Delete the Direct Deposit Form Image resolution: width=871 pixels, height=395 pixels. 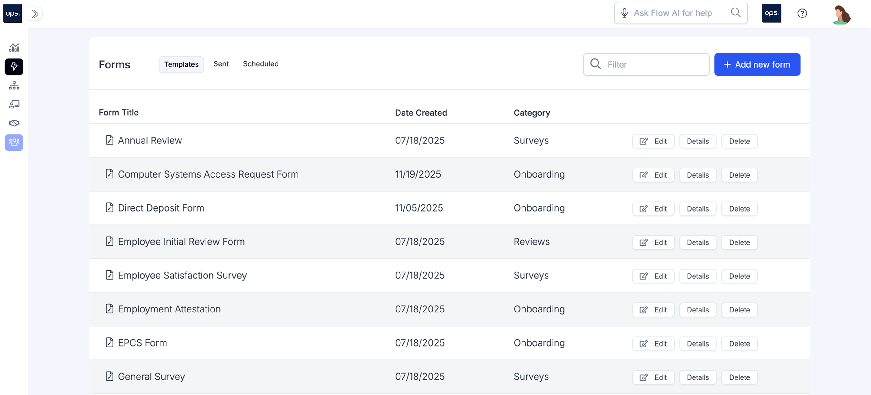pos(739,209)
